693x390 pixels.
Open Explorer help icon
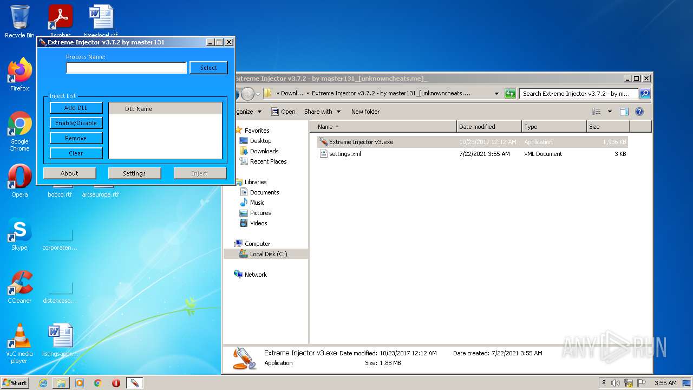coord(639,112)
